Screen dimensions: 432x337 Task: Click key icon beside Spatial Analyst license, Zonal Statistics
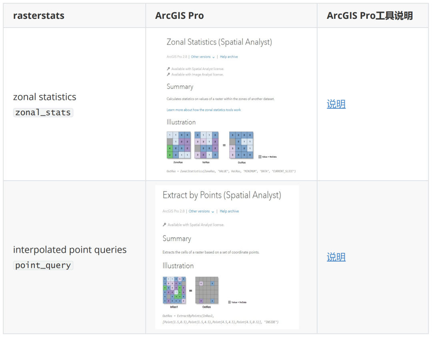pyautogui.click(x=168, y=69)
